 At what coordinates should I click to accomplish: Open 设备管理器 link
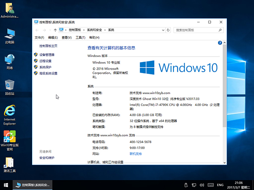[x=47, y=55]
